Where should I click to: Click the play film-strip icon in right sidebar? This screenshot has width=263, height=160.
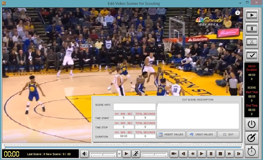point(251,15)
